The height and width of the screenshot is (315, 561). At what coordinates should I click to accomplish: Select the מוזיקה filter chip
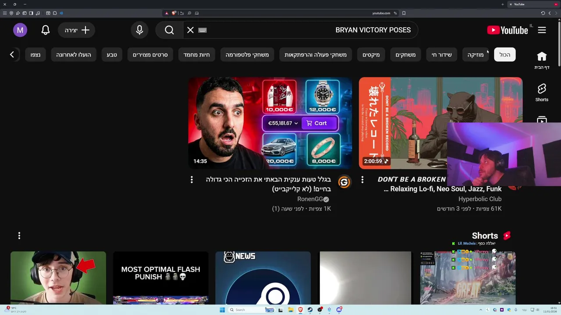coord(476,55)
